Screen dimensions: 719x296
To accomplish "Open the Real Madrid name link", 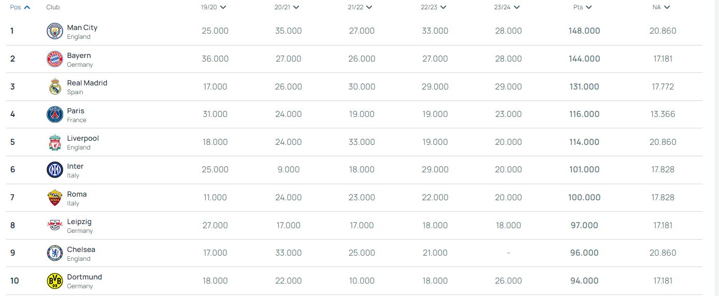I will (x=87, y=83).
